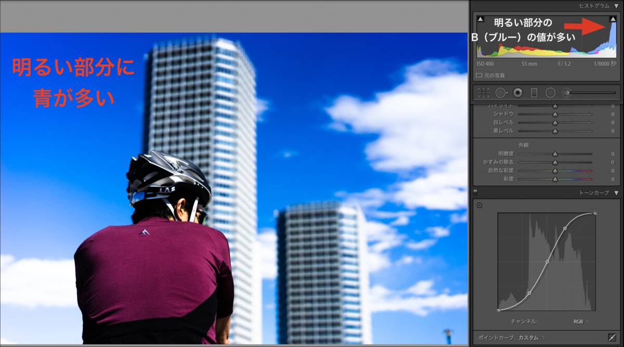
Task: Select the Radial Filter tool
Action: click(x=551, y=93)
